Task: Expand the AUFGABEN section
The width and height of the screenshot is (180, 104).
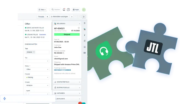Action: tap(67, 93)
